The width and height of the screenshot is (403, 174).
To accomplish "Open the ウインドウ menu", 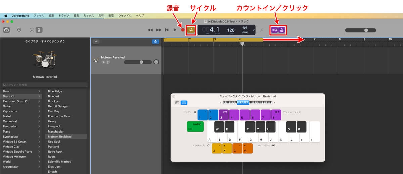I will coord(125,16).
